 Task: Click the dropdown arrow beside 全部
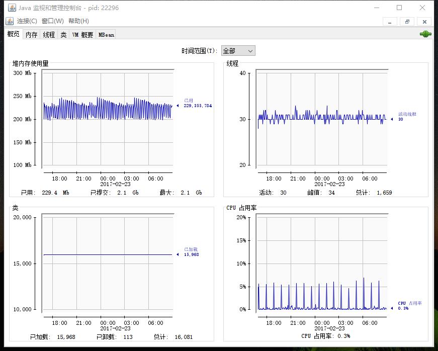(250, 51)
